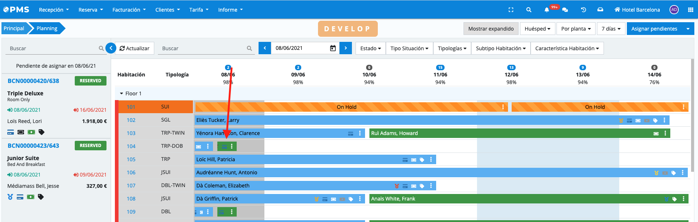
Task: Collapse the Floor 1 group
Action: coord(122,94)
